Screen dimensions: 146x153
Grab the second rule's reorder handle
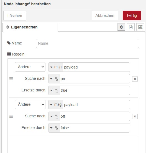tap(11, 116)
